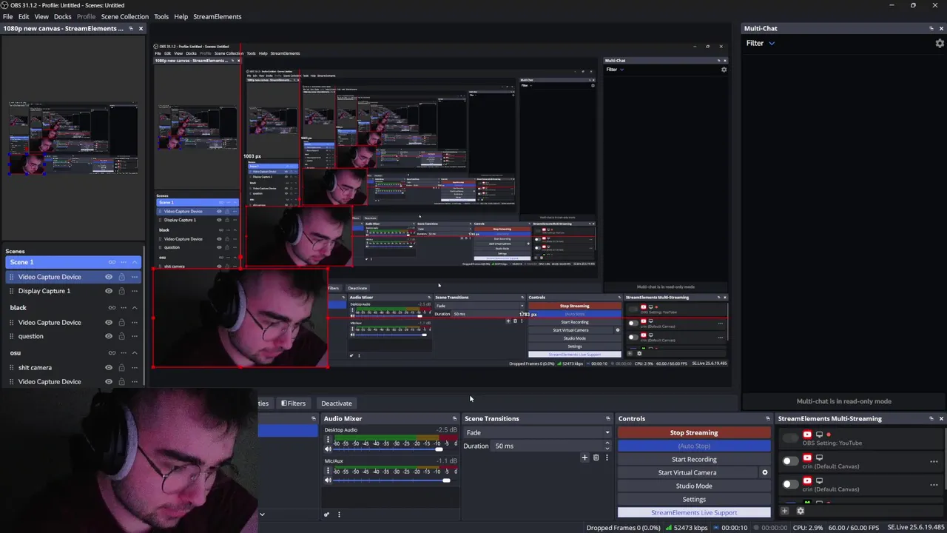Viewport: 947px width, 533px height.
Task: Open source Filters button
Action: point(294,403)
